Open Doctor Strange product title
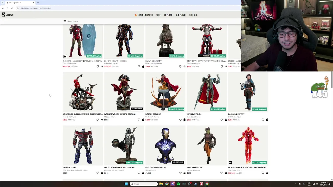The height and width of the screenshot is (187, 333). 153,114
